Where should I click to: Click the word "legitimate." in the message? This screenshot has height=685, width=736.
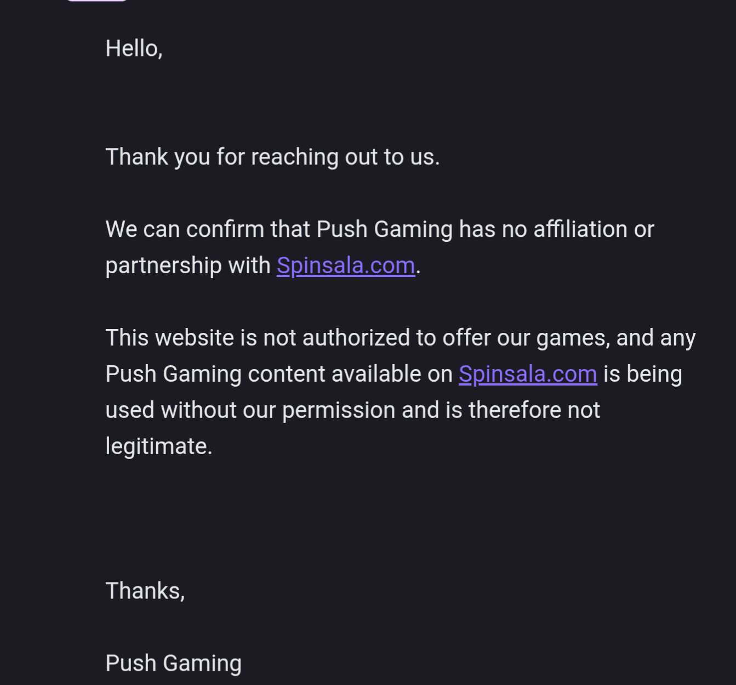pyautogui.click(x=158, y=446)
